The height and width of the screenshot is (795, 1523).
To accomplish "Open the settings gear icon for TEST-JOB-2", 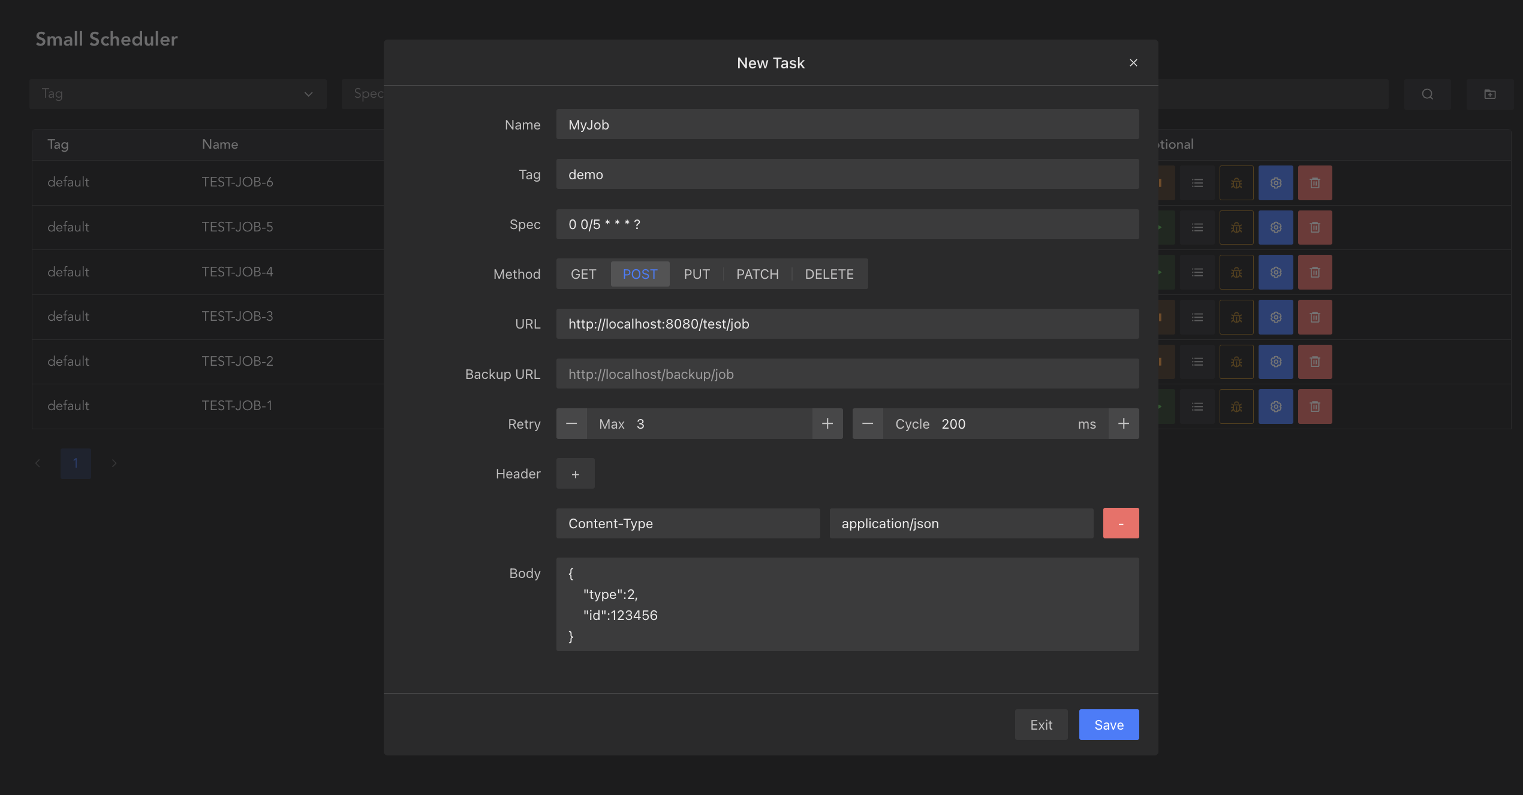I will click(x=1276, y=362).
